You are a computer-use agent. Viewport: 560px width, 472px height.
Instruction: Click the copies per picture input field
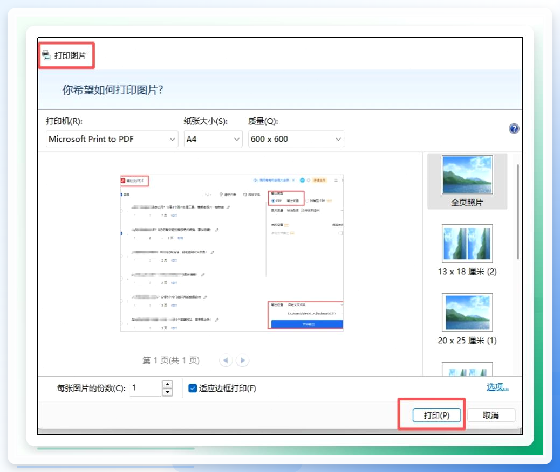click(x=146, y=388)
